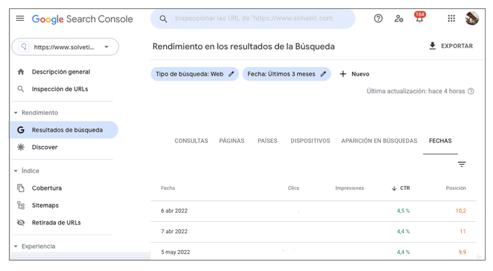Select the 5 may 2022 row
This screenshot has width=493, height=271.
click(313, 251)
